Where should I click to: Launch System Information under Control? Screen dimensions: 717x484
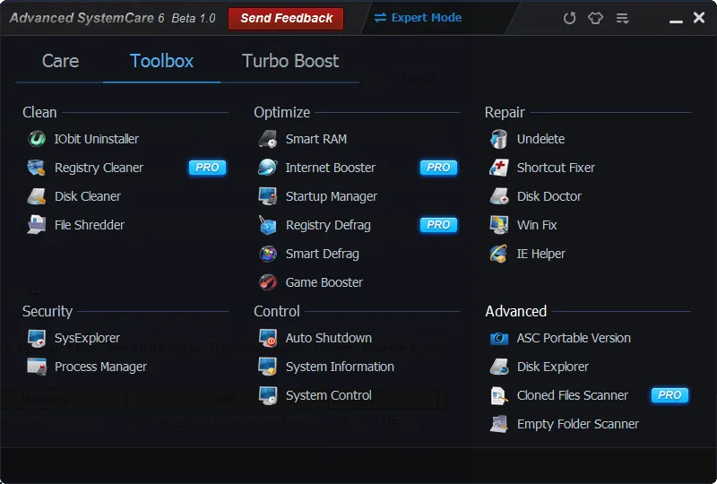click(340, 367)
